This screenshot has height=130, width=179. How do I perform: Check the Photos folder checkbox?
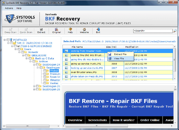[x=45, y=71]
